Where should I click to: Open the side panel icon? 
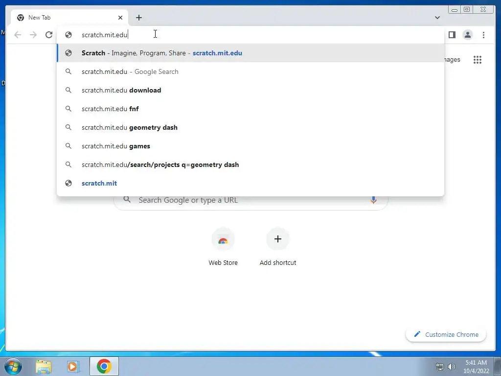452,35
